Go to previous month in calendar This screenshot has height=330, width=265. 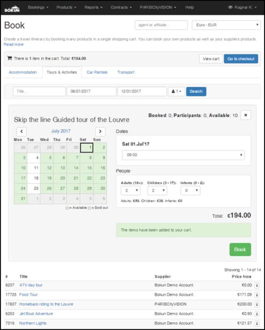[x=21, y=131]
